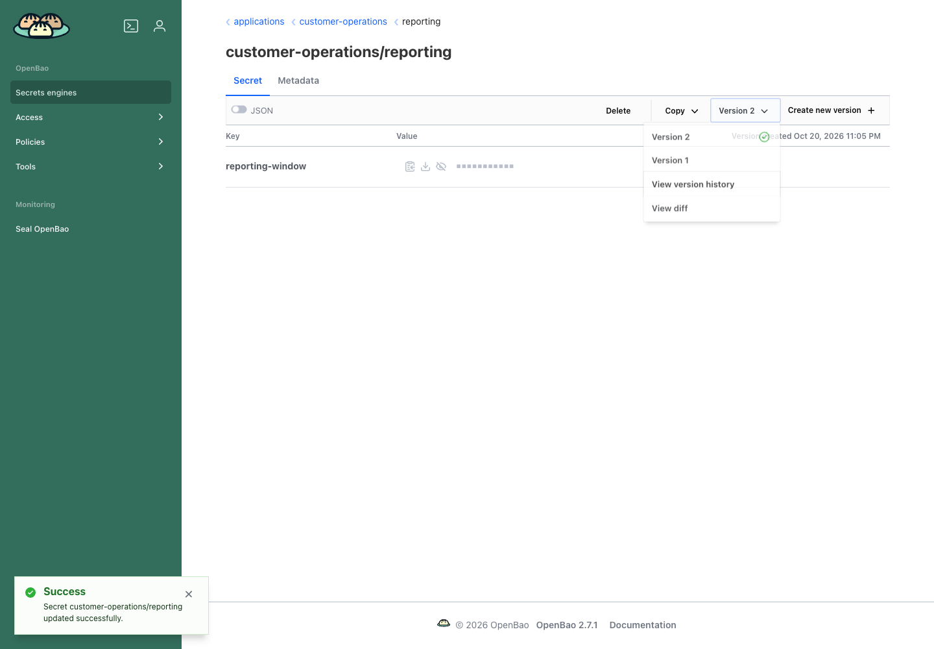The image size is (934, 649).
Task: Go to customer-operations breadcrumb
Action: click(343, 21)
